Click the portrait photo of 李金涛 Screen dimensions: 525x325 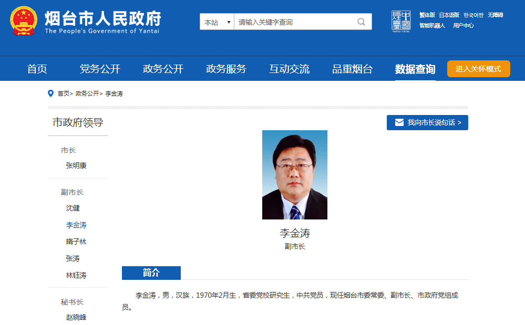294,174
